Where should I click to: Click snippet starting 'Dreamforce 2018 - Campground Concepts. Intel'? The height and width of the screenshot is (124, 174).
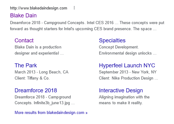pos(87,23)
